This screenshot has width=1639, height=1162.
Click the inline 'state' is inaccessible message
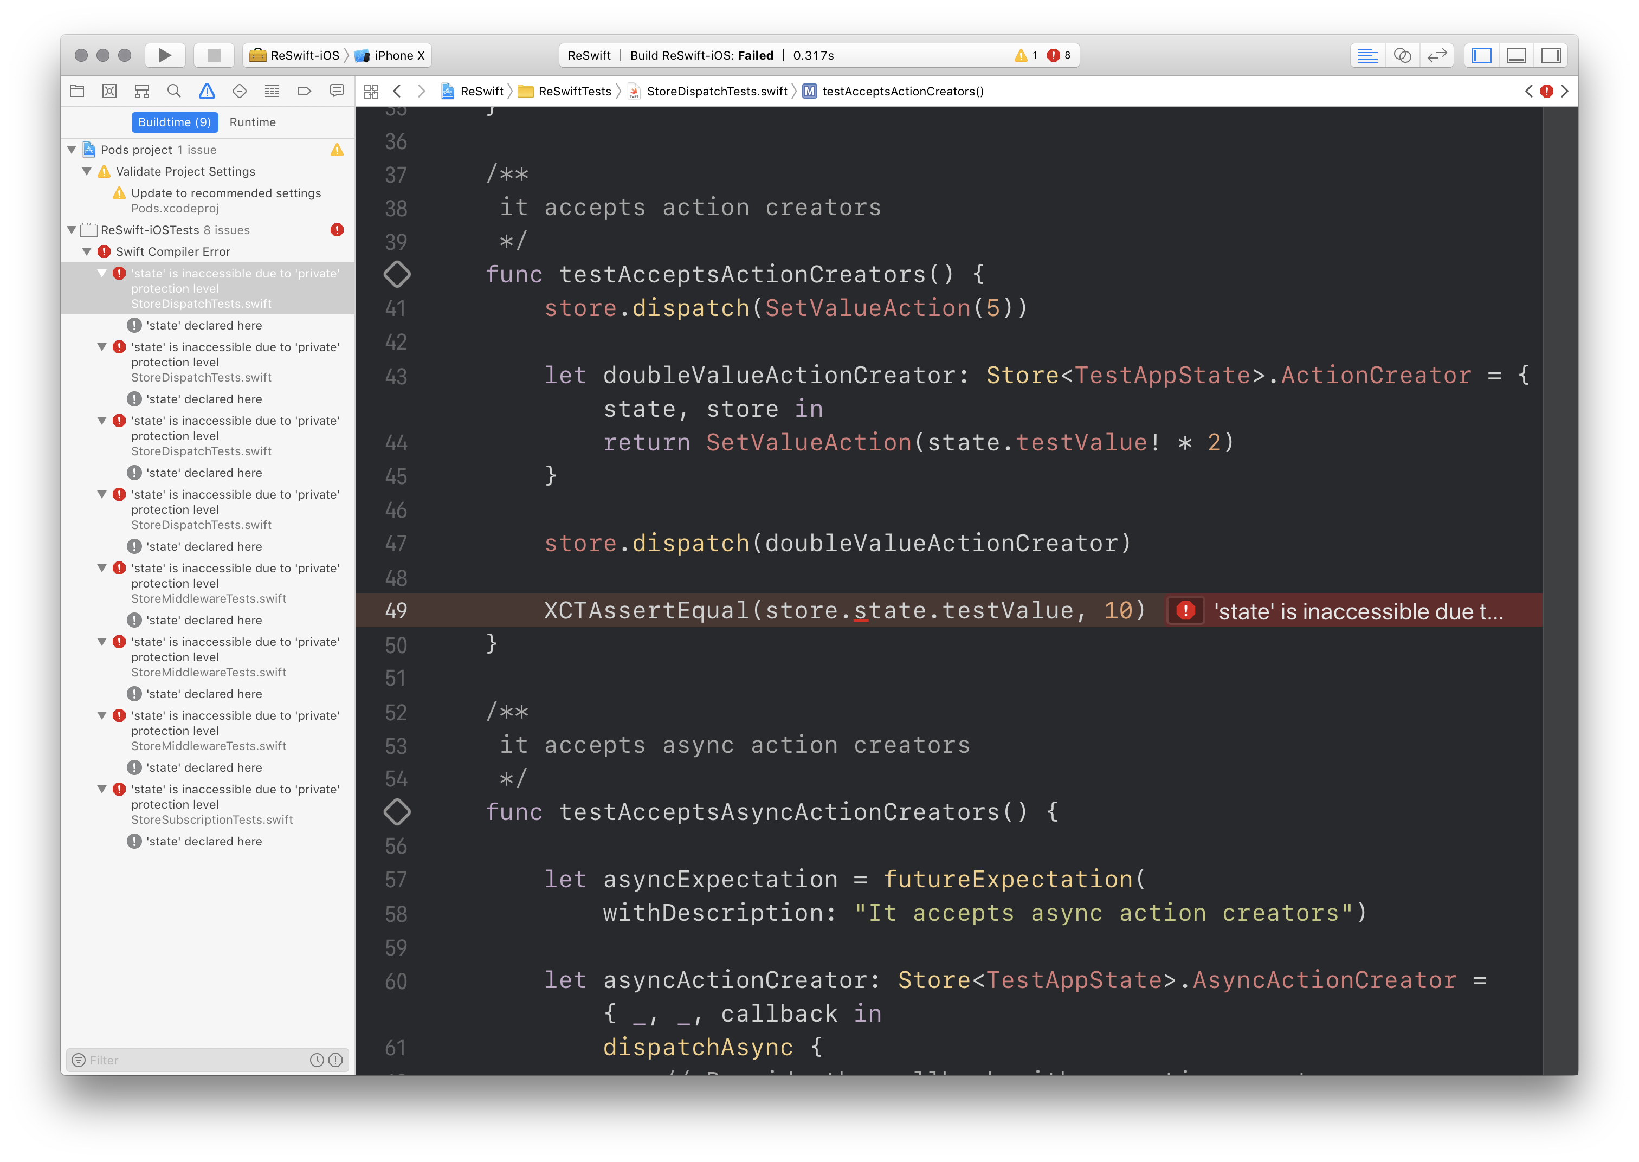[1359, 611]
